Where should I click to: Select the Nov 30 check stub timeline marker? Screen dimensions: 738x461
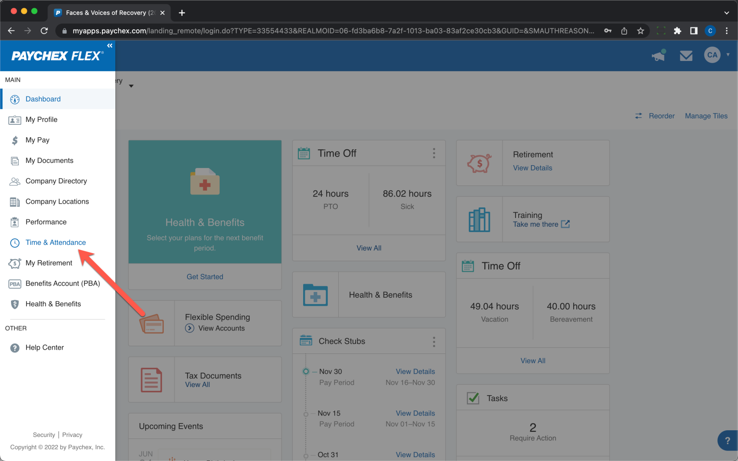coord(306,371)
